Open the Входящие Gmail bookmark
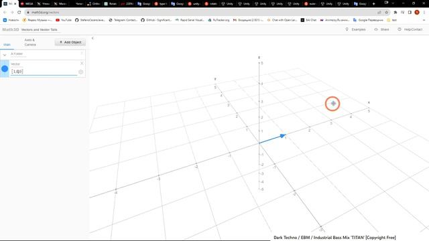 248,20
